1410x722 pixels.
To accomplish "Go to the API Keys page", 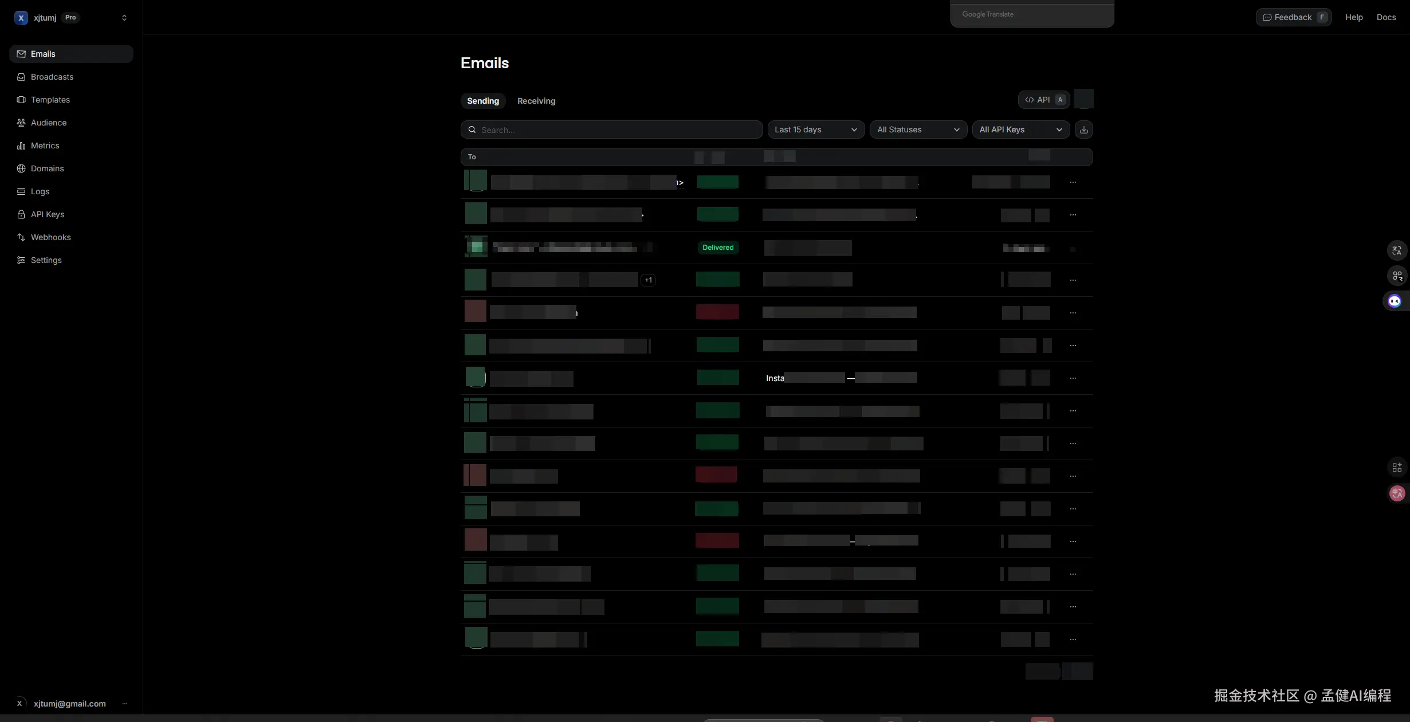I will tap(47, 214).
